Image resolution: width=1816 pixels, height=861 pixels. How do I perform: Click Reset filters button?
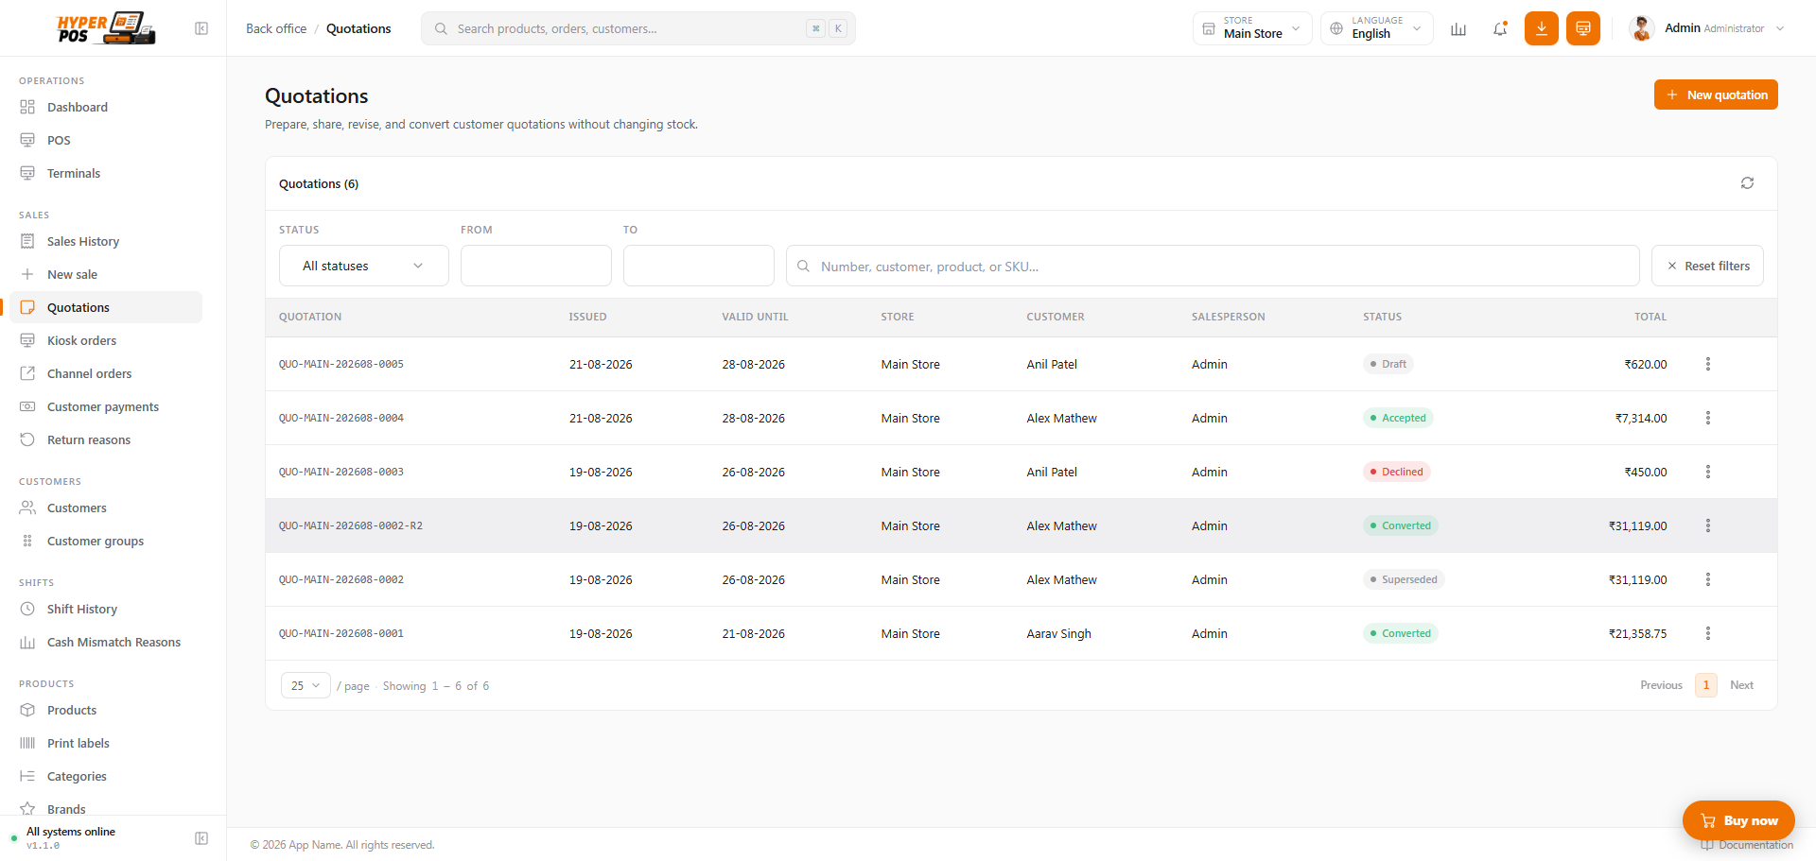[x=1707, y=266]
